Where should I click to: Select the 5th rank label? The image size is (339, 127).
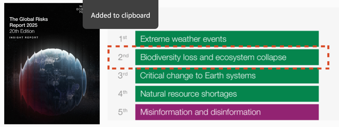[x=123, y=112]
